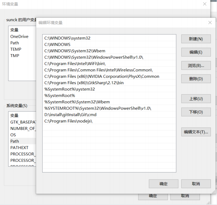The image size is (217, 205).
Task: Select the C:\Program Files\nodejs\ entry
Action: [x=109, y=121]
